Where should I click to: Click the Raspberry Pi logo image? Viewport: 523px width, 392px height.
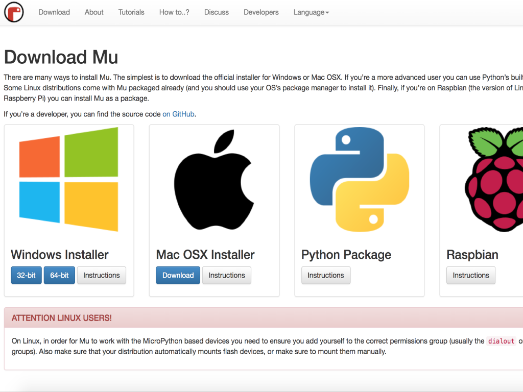coord(494,179)
